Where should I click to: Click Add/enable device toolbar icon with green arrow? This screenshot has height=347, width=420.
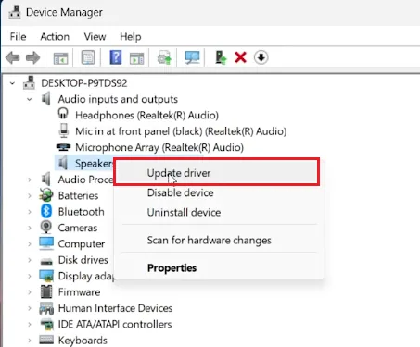tap(221, 57)
